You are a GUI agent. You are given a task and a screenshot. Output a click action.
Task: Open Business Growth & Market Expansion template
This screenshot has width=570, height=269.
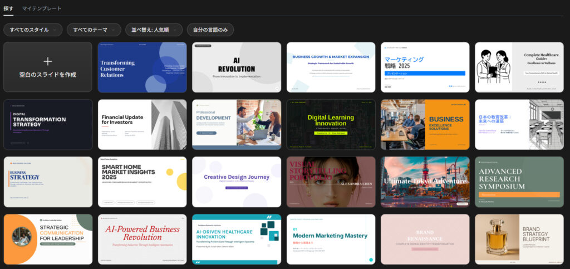click(331, 67)
